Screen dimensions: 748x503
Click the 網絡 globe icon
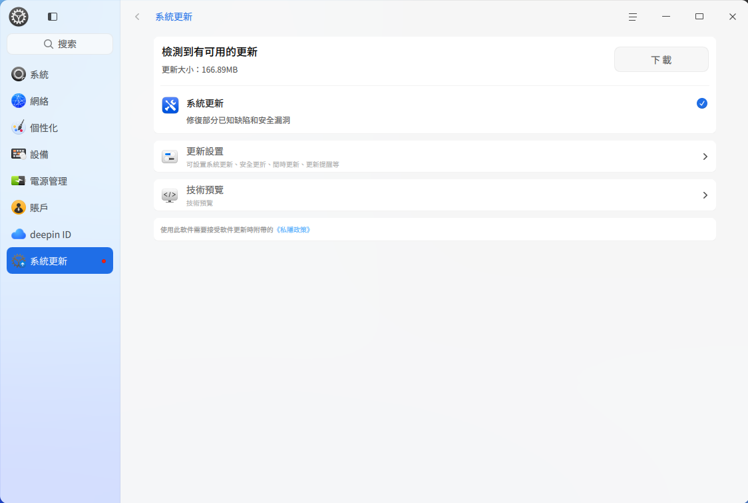click(18, 101)
